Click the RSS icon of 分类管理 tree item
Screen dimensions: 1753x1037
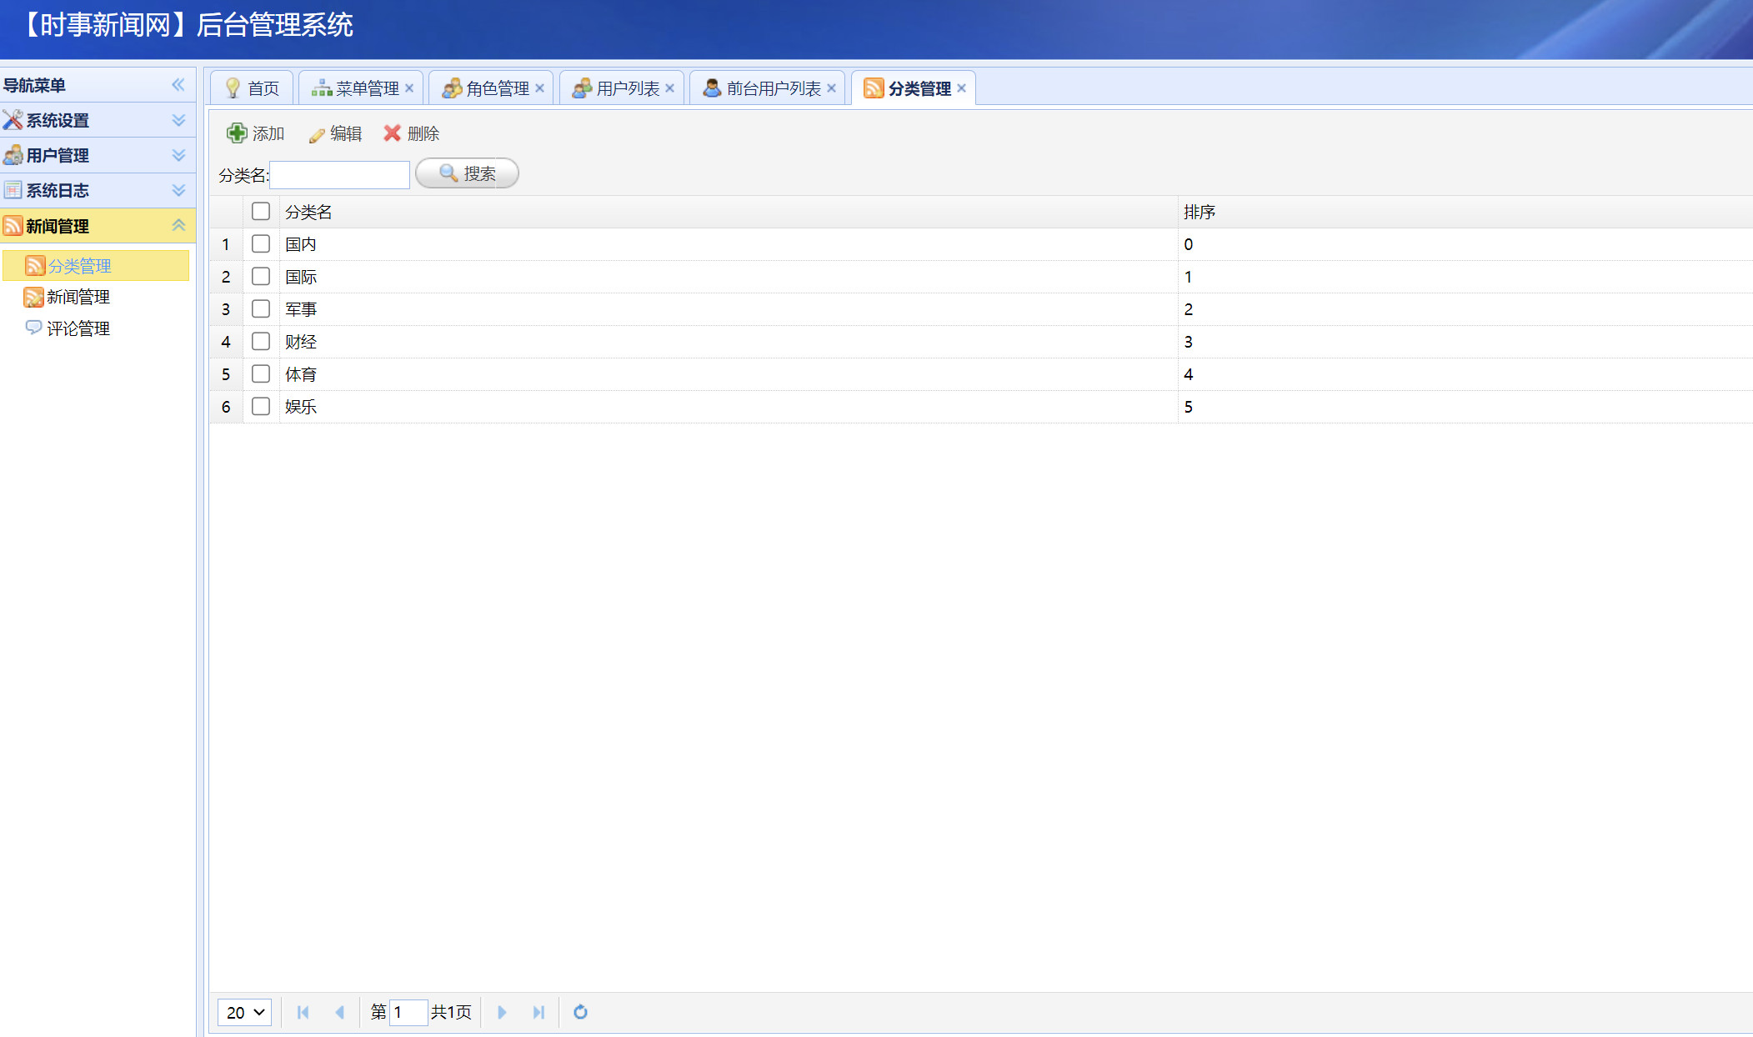pyautogui.click(x=35, y=266)
